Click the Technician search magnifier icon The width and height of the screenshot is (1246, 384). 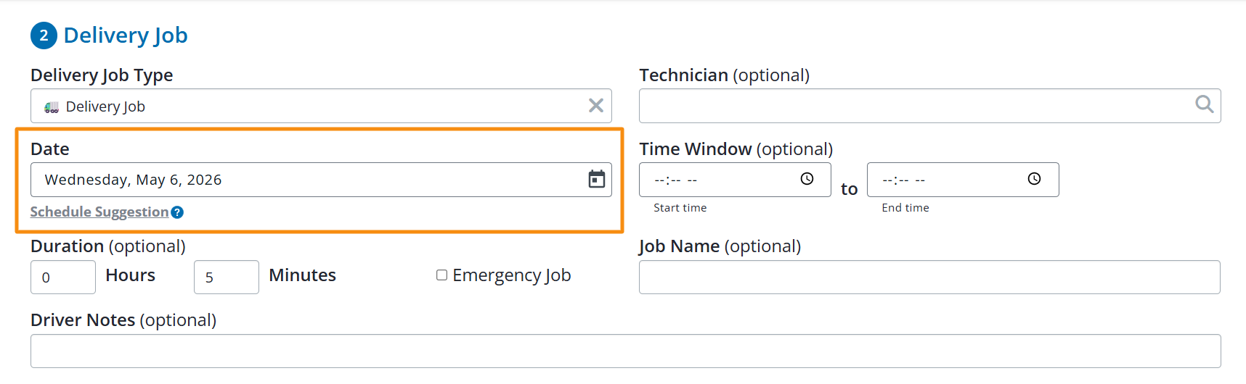[x=1204, y=104]
